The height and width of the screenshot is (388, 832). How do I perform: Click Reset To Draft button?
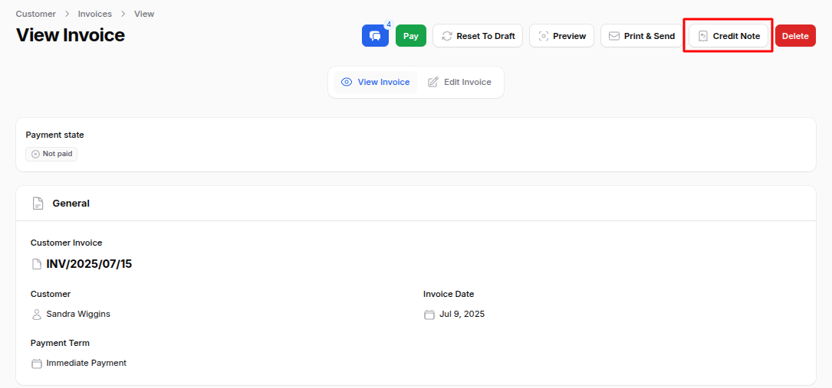point(478,36)
